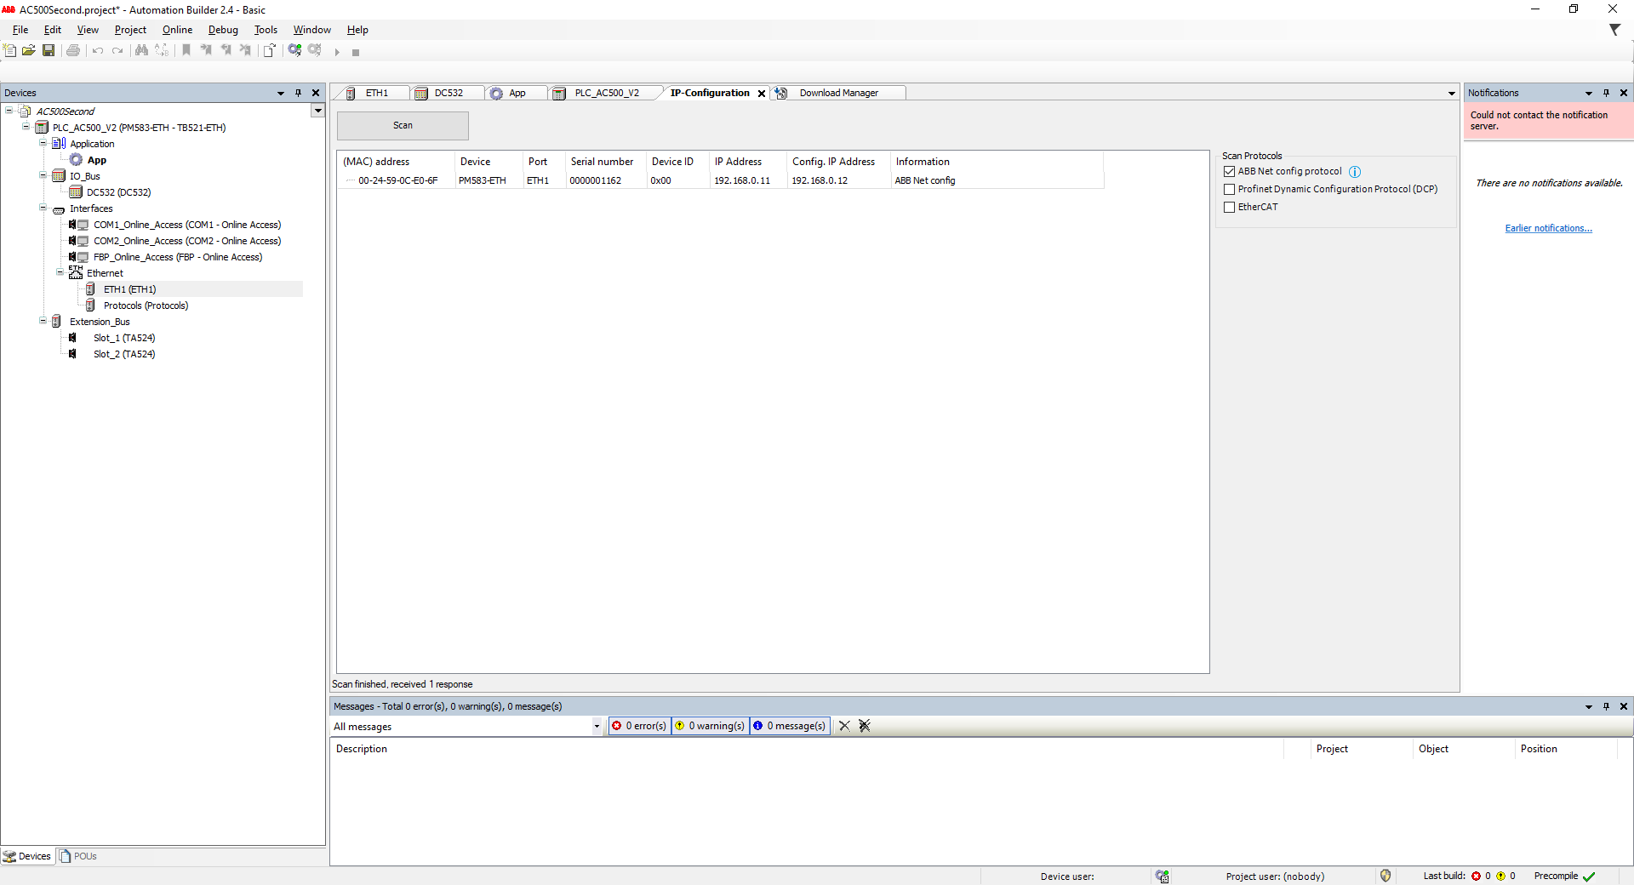The height and width of the screenshot is (885, 1634).
Task: Open the Notifications panel options dropdown
Action: point(1589,93)
